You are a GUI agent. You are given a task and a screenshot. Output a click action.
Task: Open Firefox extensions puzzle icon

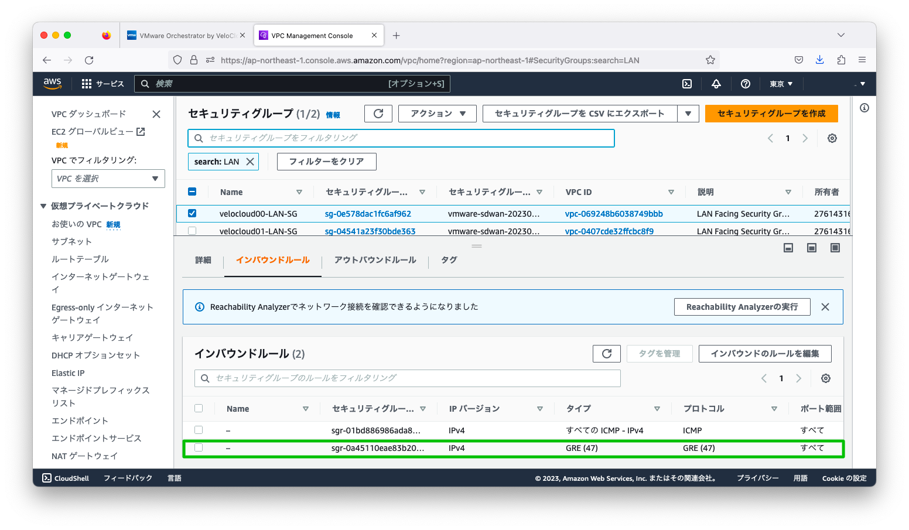point(841,60)
